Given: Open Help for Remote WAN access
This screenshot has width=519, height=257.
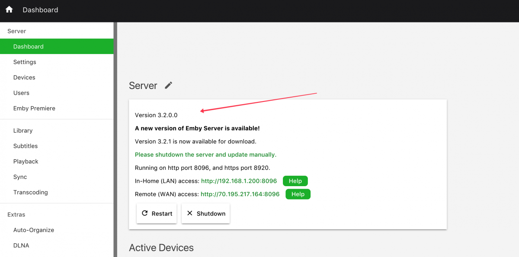Looking at the screenshot, I should pos(298,194).
